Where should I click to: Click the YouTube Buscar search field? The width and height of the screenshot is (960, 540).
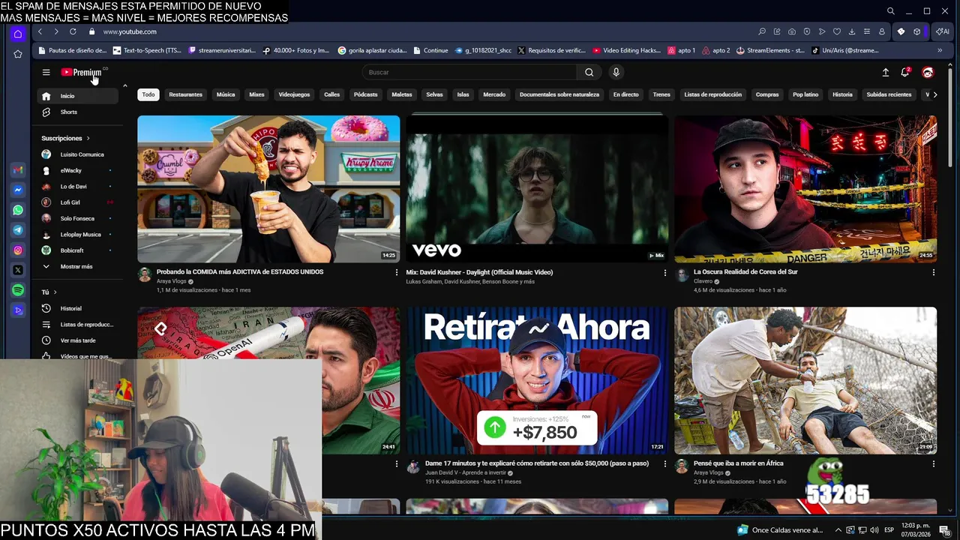(x=470, y=72)
